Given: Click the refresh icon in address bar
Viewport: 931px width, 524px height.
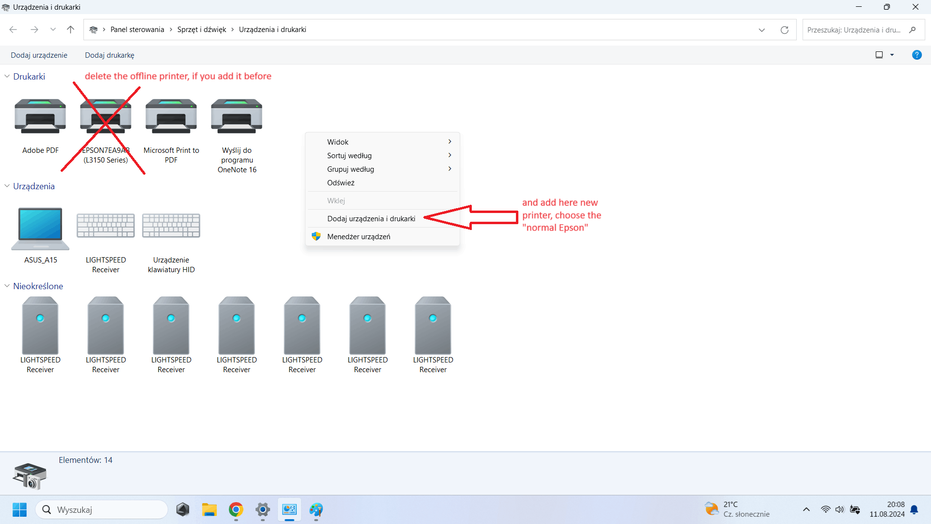Looking at the screenshot, I should coord(785,30).
